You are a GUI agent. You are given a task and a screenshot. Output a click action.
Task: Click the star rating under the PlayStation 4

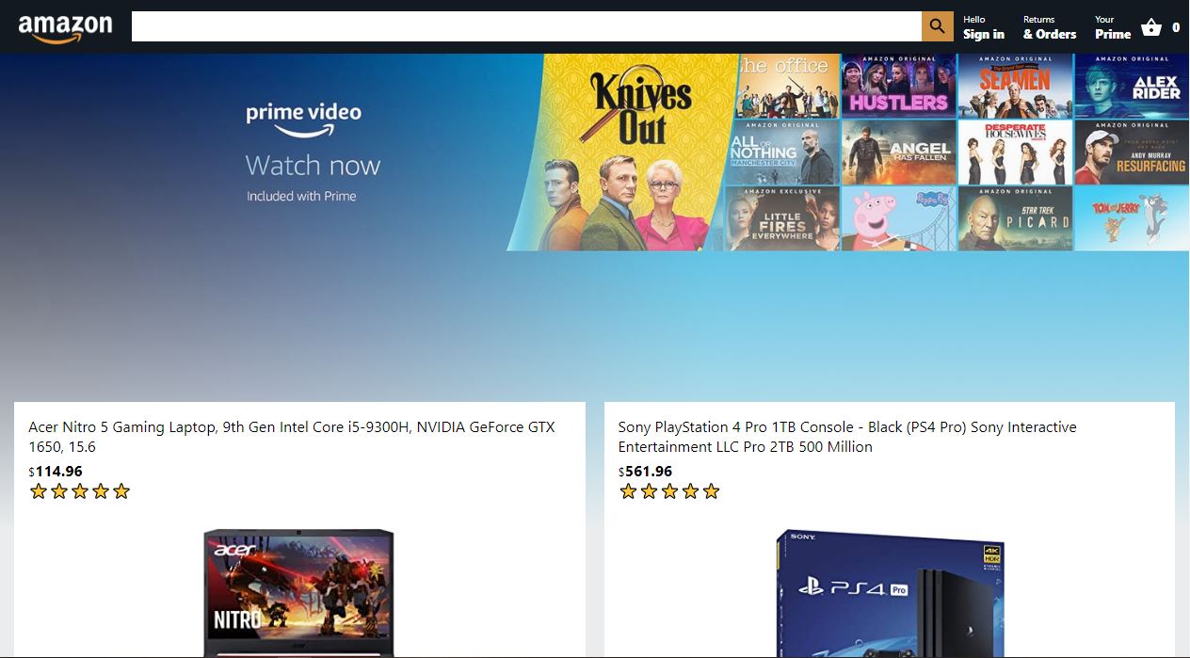point(669,491)
